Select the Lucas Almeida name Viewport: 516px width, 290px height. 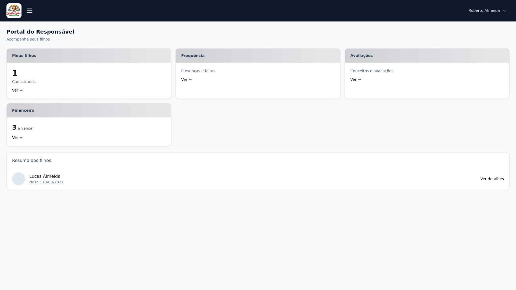(45, 176)
